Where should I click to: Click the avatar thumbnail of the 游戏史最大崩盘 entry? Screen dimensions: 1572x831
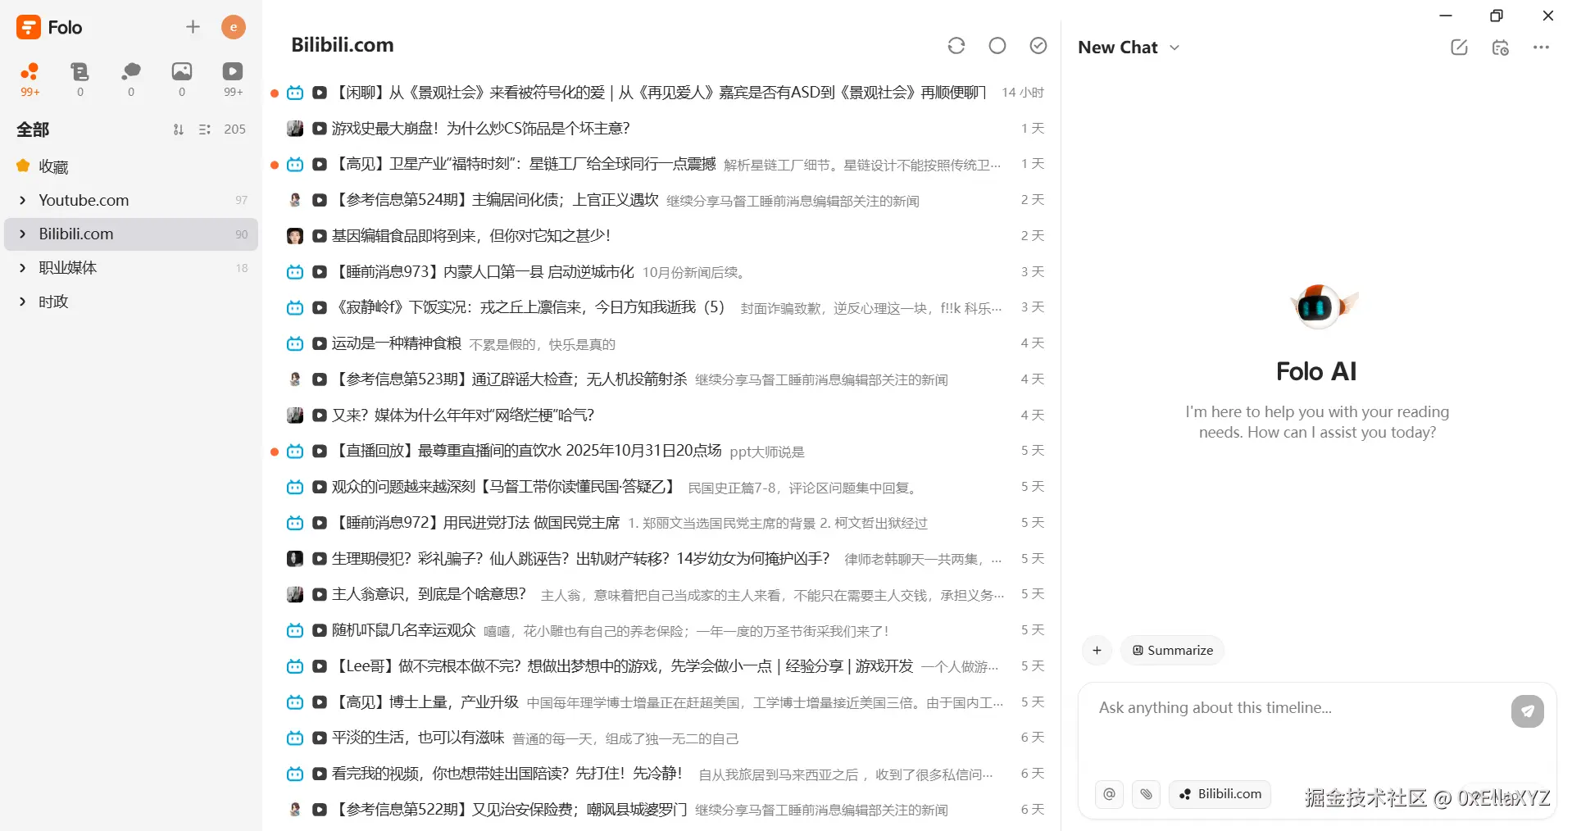[295, 129]
